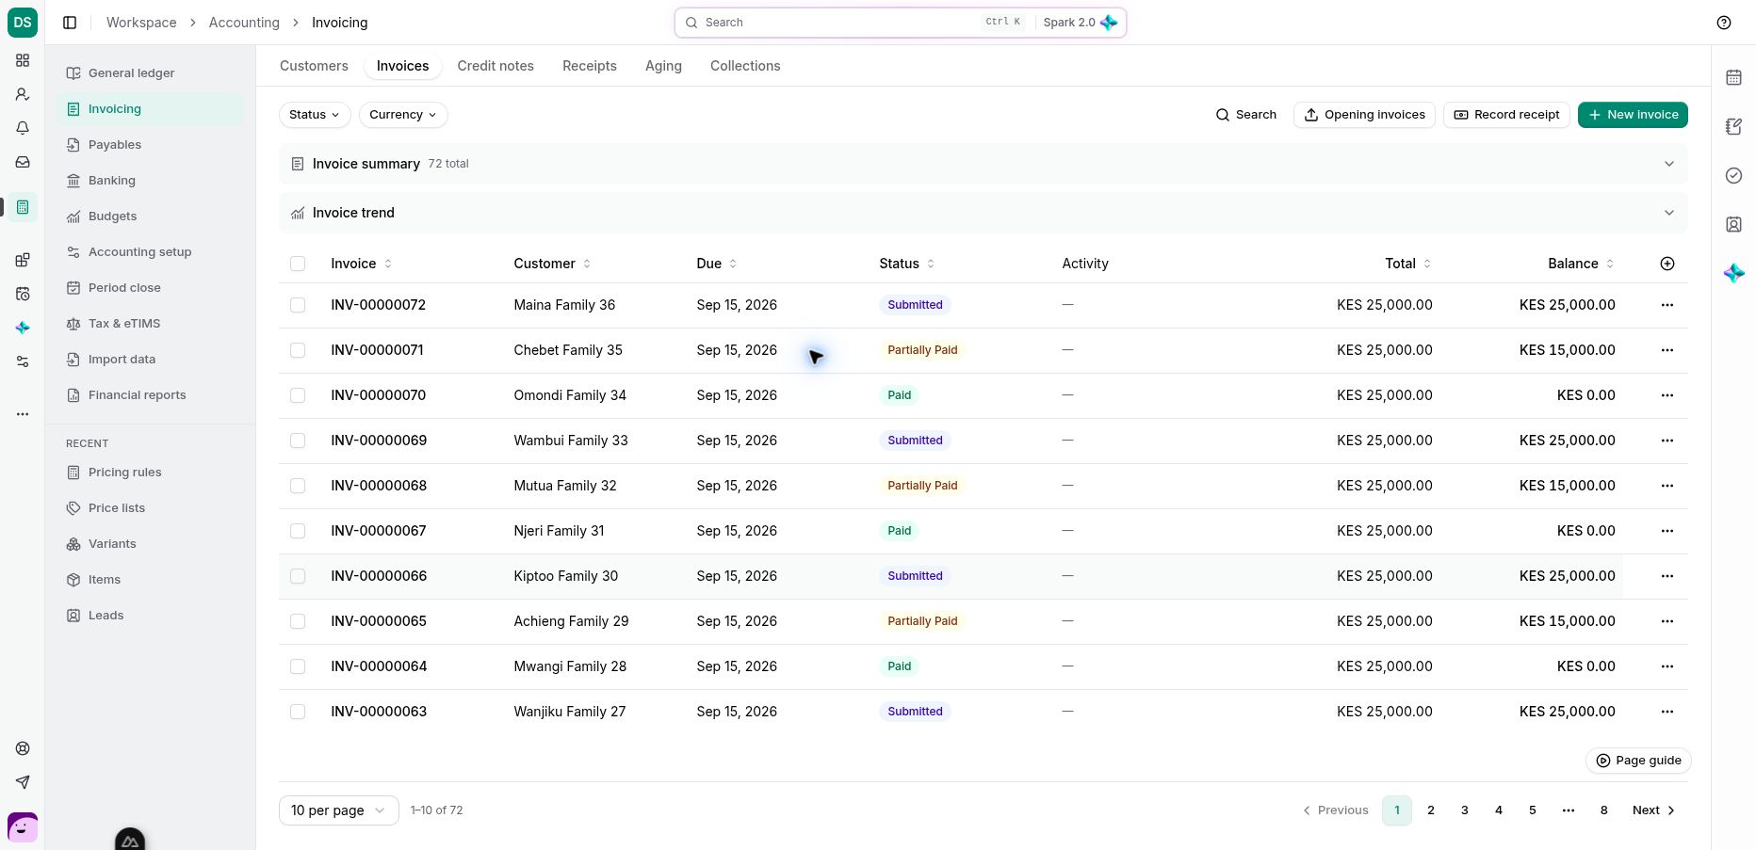Go to page 2 in pagination
The width and height of the screenshot is (1756, 850).
(x=1431, y=810)
